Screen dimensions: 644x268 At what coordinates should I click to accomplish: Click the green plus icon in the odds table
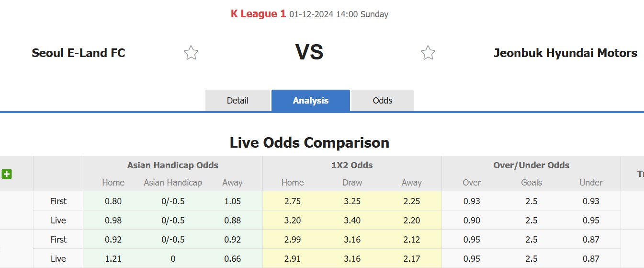click(x=7, y=174)
